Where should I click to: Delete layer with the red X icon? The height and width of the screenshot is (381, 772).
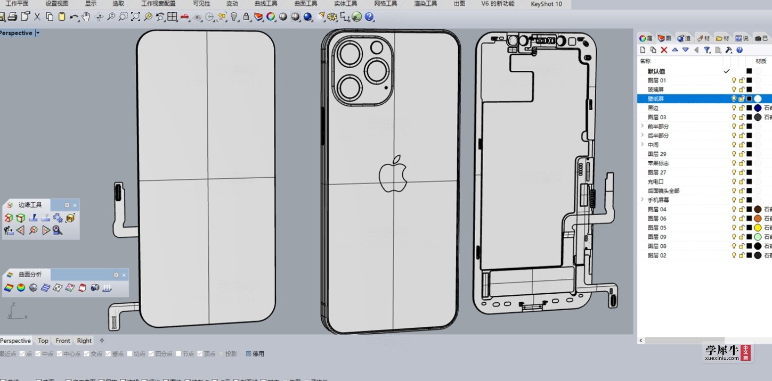point(664,50)
